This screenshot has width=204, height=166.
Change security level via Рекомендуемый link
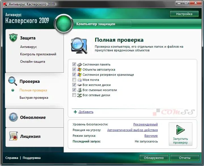click(x=146, y=124)
